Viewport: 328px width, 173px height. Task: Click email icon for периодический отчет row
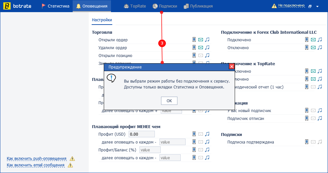click(x=313, y=87)
